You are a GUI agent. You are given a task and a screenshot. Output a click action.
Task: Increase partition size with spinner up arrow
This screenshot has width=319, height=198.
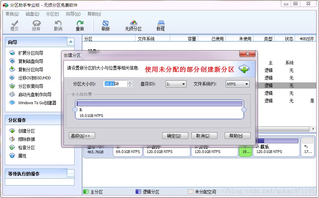coord(130,82)
